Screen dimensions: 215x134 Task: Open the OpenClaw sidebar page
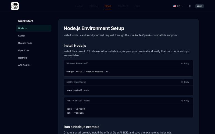(x=34, y=50)
